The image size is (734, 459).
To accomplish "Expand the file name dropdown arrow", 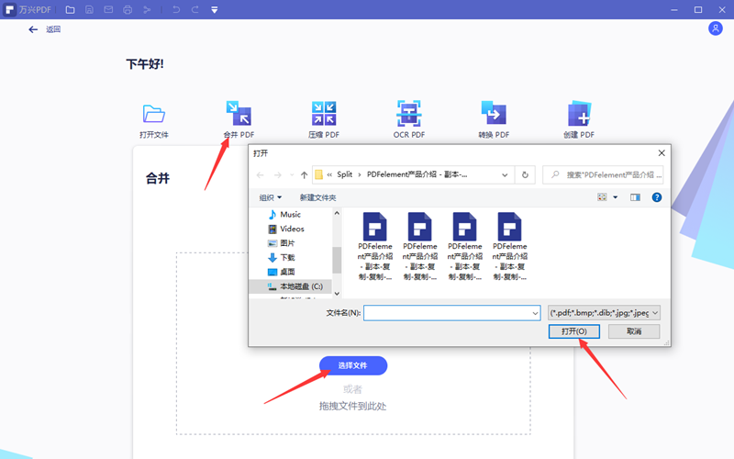I will pyautogui.click(x=535, y=313).
